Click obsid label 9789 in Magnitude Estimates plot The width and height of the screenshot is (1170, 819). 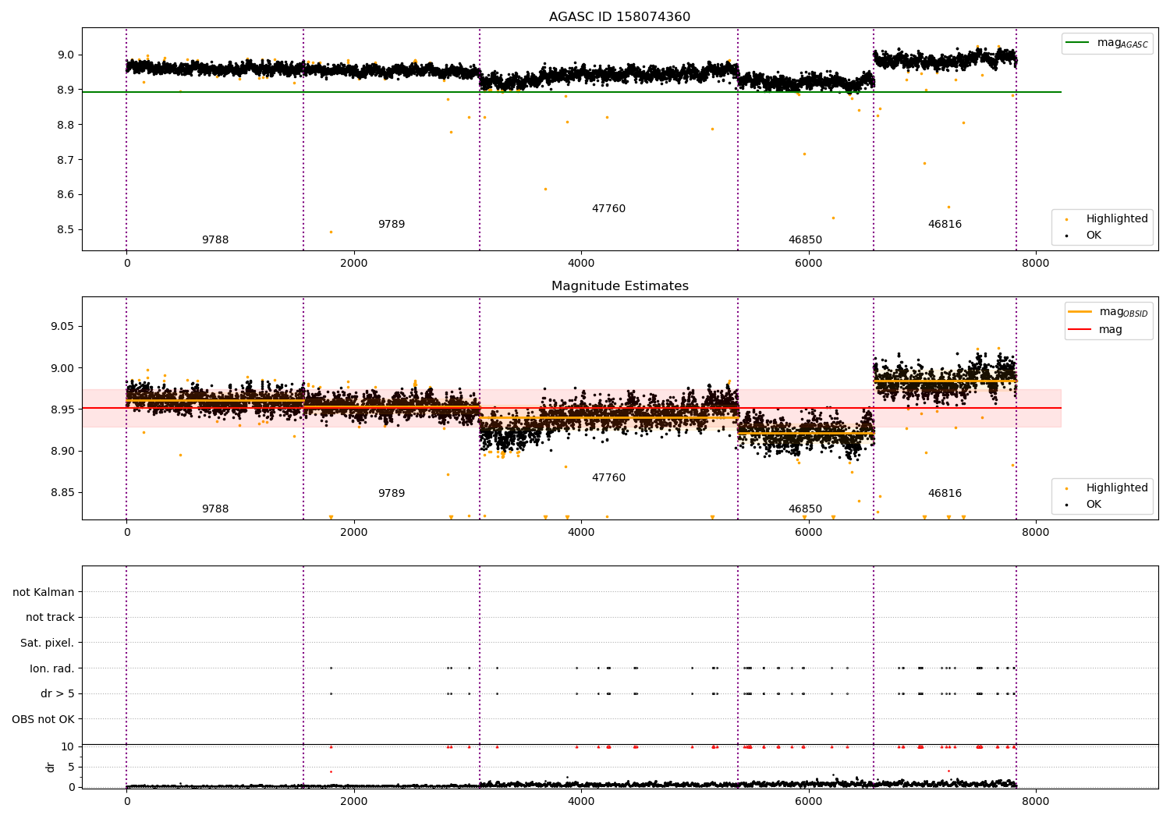point(392,494)
